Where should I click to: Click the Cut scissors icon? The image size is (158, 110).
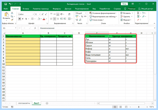pos(12,13)
